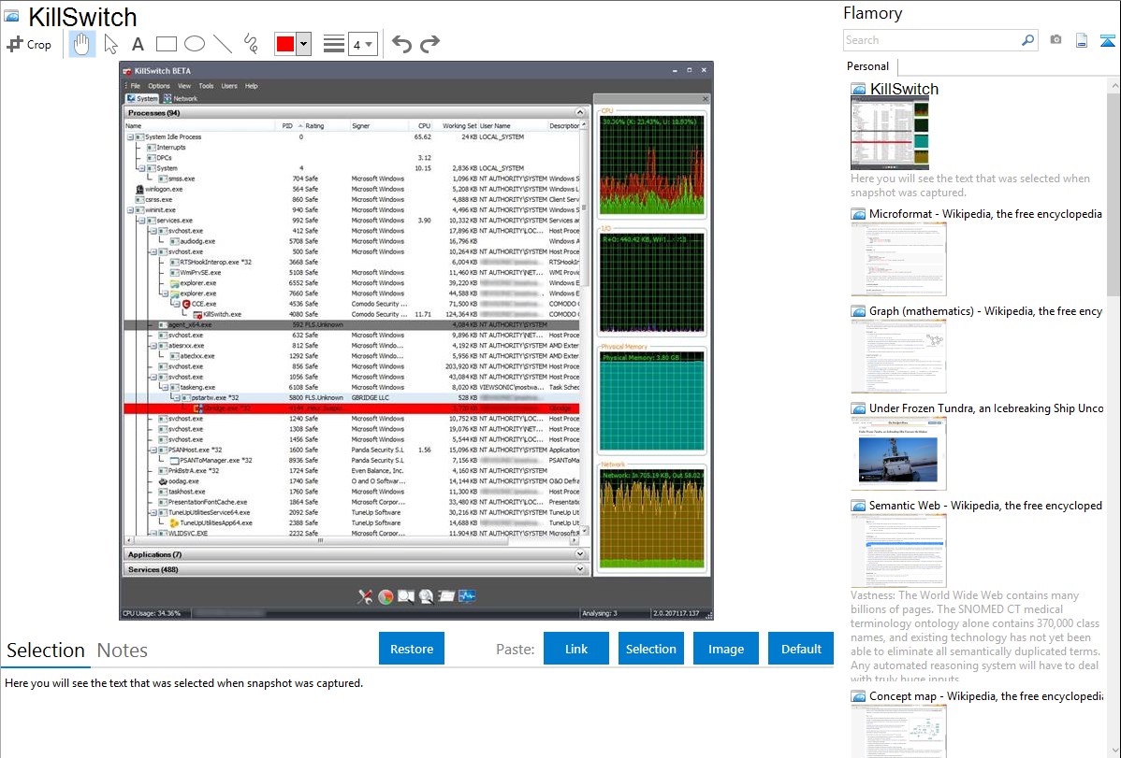1121x758 pixels.
Task: Click the white card icon in KillSwitch bottom bar
Action: [x=447, y=596]
